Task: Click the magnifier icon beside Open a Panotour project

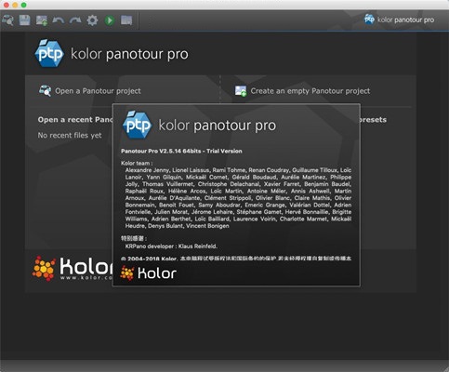Action: (46, 90)
